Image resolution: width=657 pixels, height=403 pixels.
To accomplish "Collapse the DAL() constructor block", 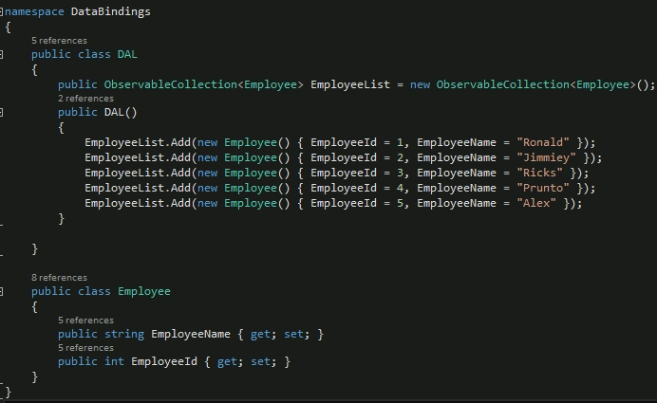I will [x=1, y=112].
